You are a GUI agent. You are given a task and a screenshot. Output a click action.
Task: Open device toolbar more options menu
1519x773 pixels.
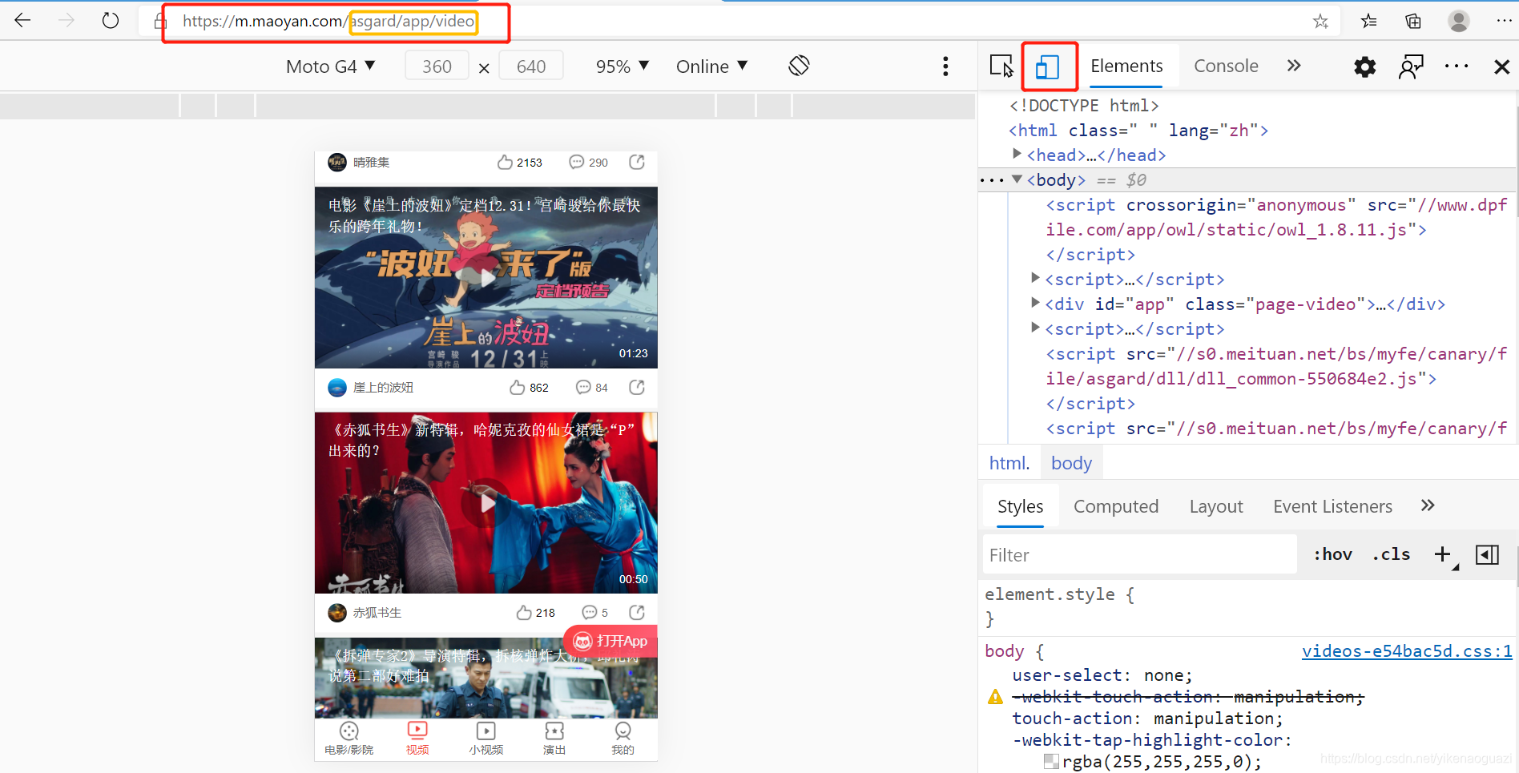click(x=945, y=66)
